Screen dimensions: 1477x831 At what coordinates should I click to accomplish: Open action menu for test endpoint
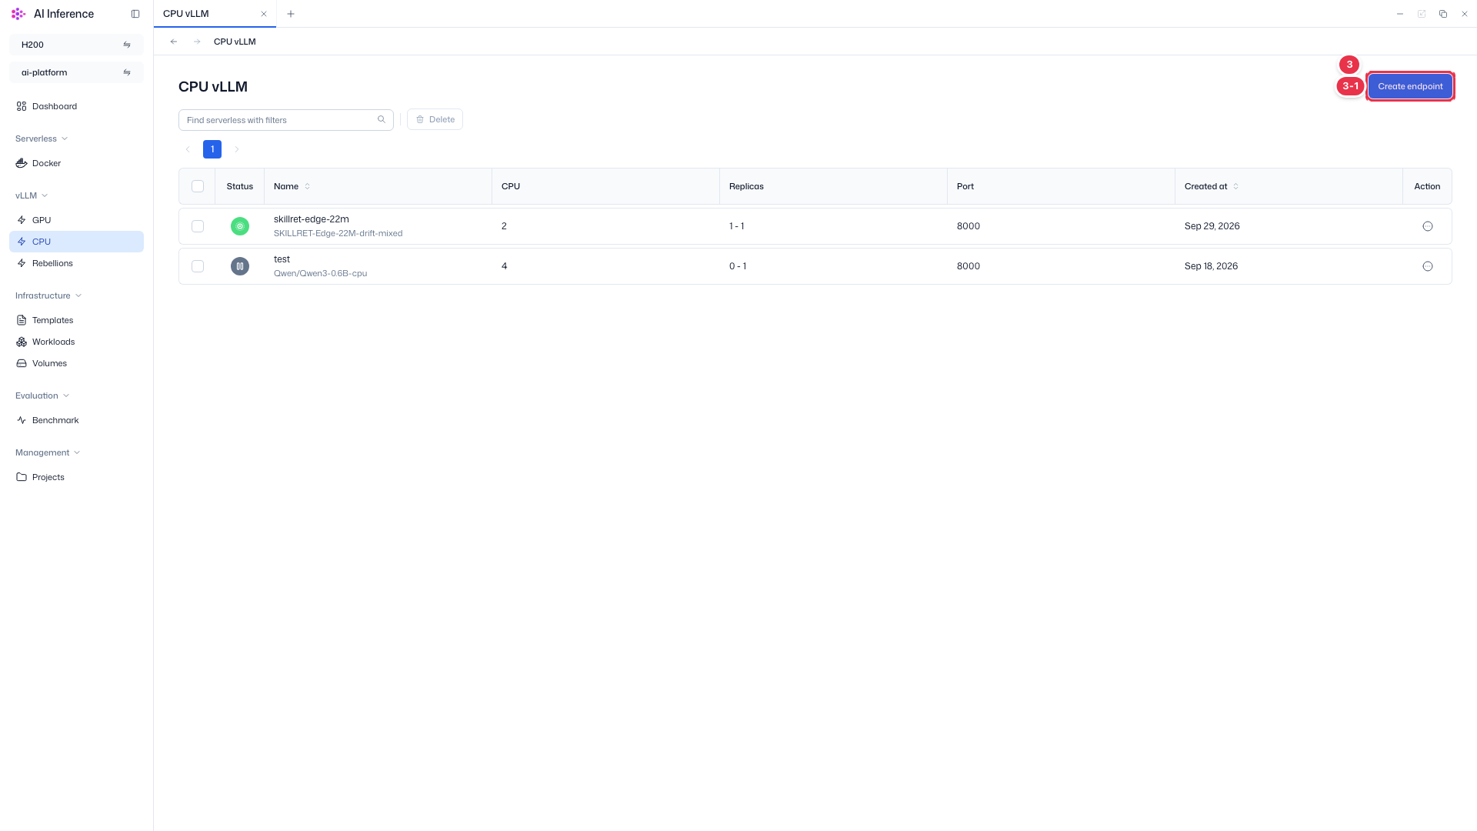tap(1428, 266)
